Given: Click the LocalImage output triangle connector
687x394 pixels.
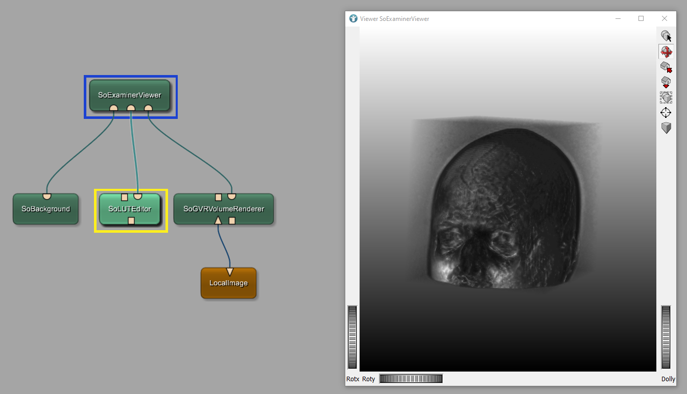Looking at the screenshot, I should (229, 271).
